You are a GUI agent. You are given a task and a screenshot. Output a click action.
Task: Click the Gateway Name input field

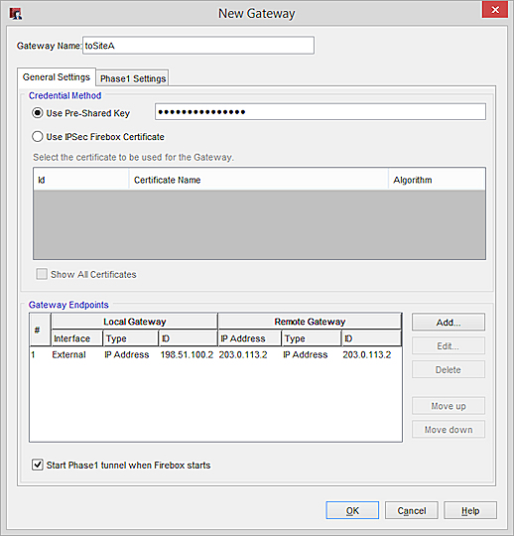tap(198, 46)
